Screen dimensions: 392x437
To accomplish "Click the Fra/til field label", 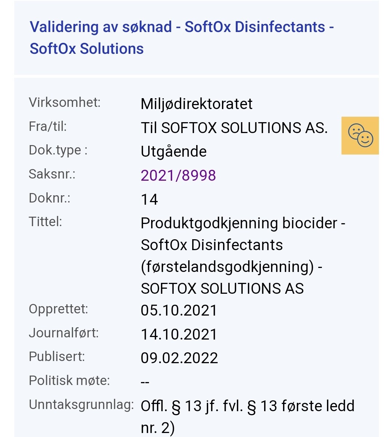I will pos(48,127).
